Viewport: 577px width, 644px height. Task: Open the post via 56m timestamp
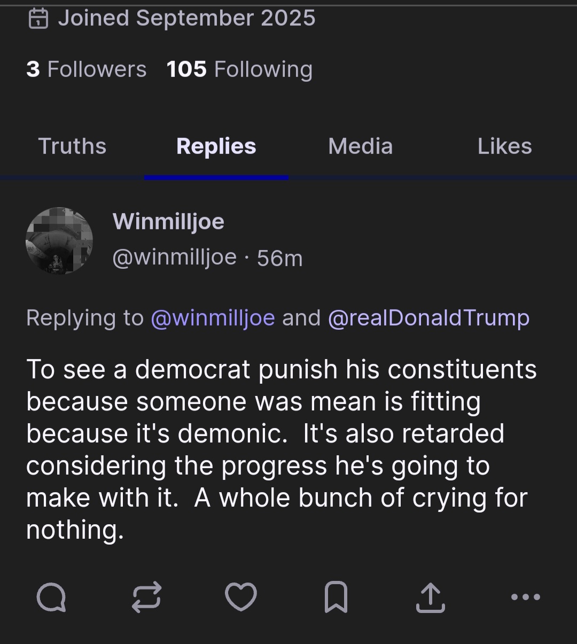pos(279,259)
